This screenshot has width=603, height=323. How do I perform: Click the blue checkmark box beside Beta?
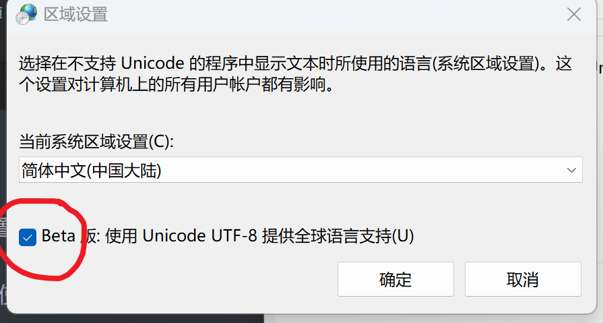[x=28, y=237]
